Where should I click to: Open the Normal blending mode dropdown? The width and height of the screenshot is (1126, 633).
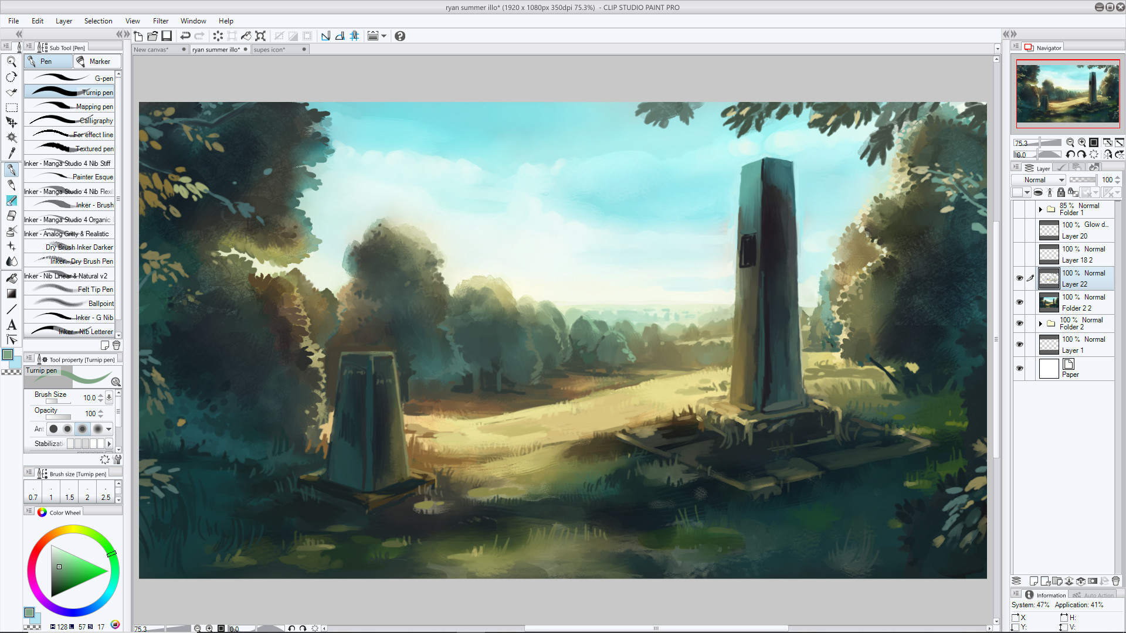[1039, 180]
